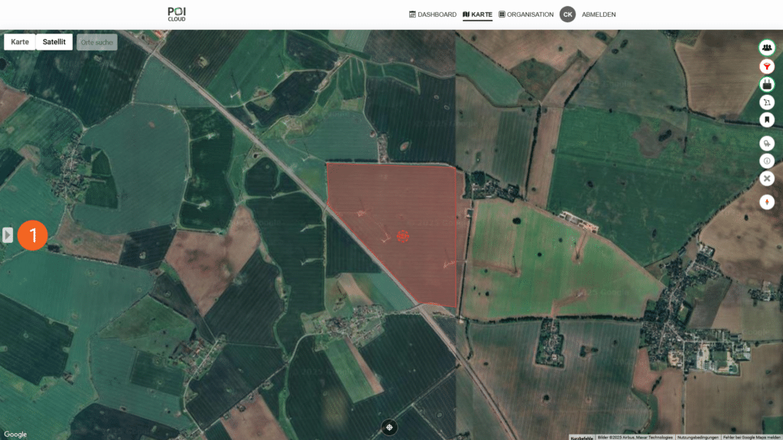Click the center location crosshair button at bottom
This screenshot has width=783, height=440.
389,428
